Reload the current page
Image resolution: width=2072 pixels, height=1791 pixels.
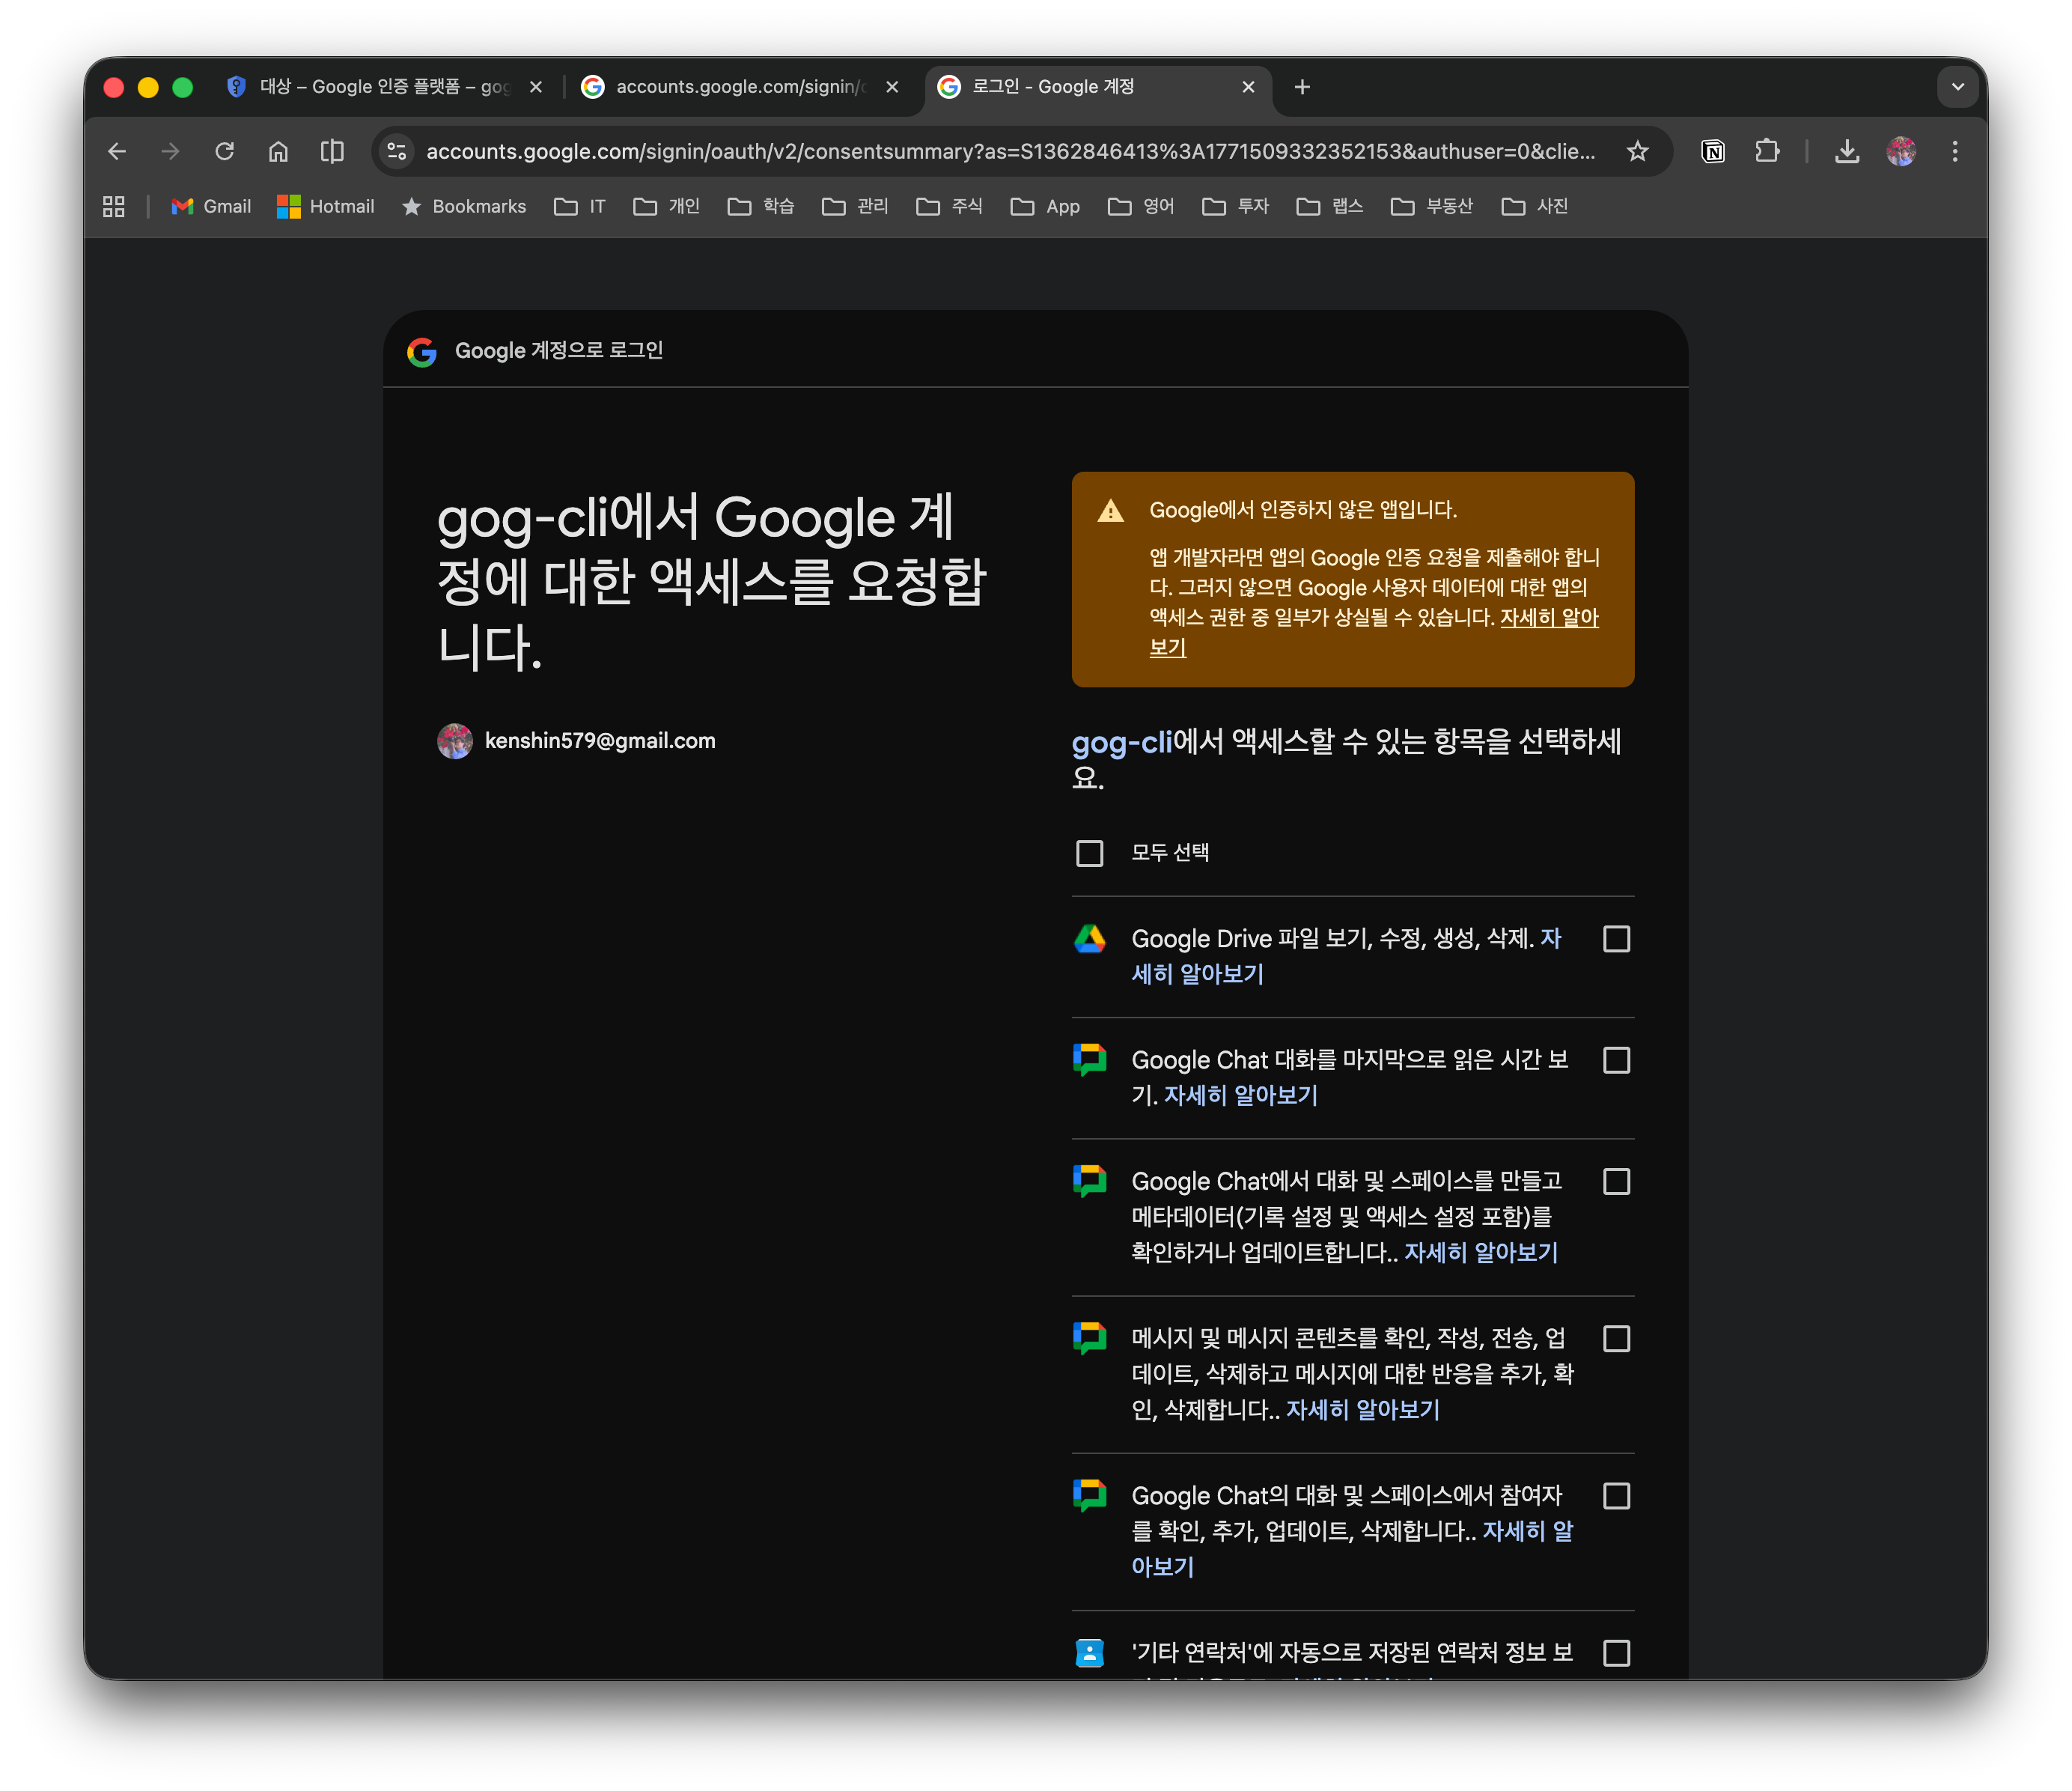tap(224, 151)
